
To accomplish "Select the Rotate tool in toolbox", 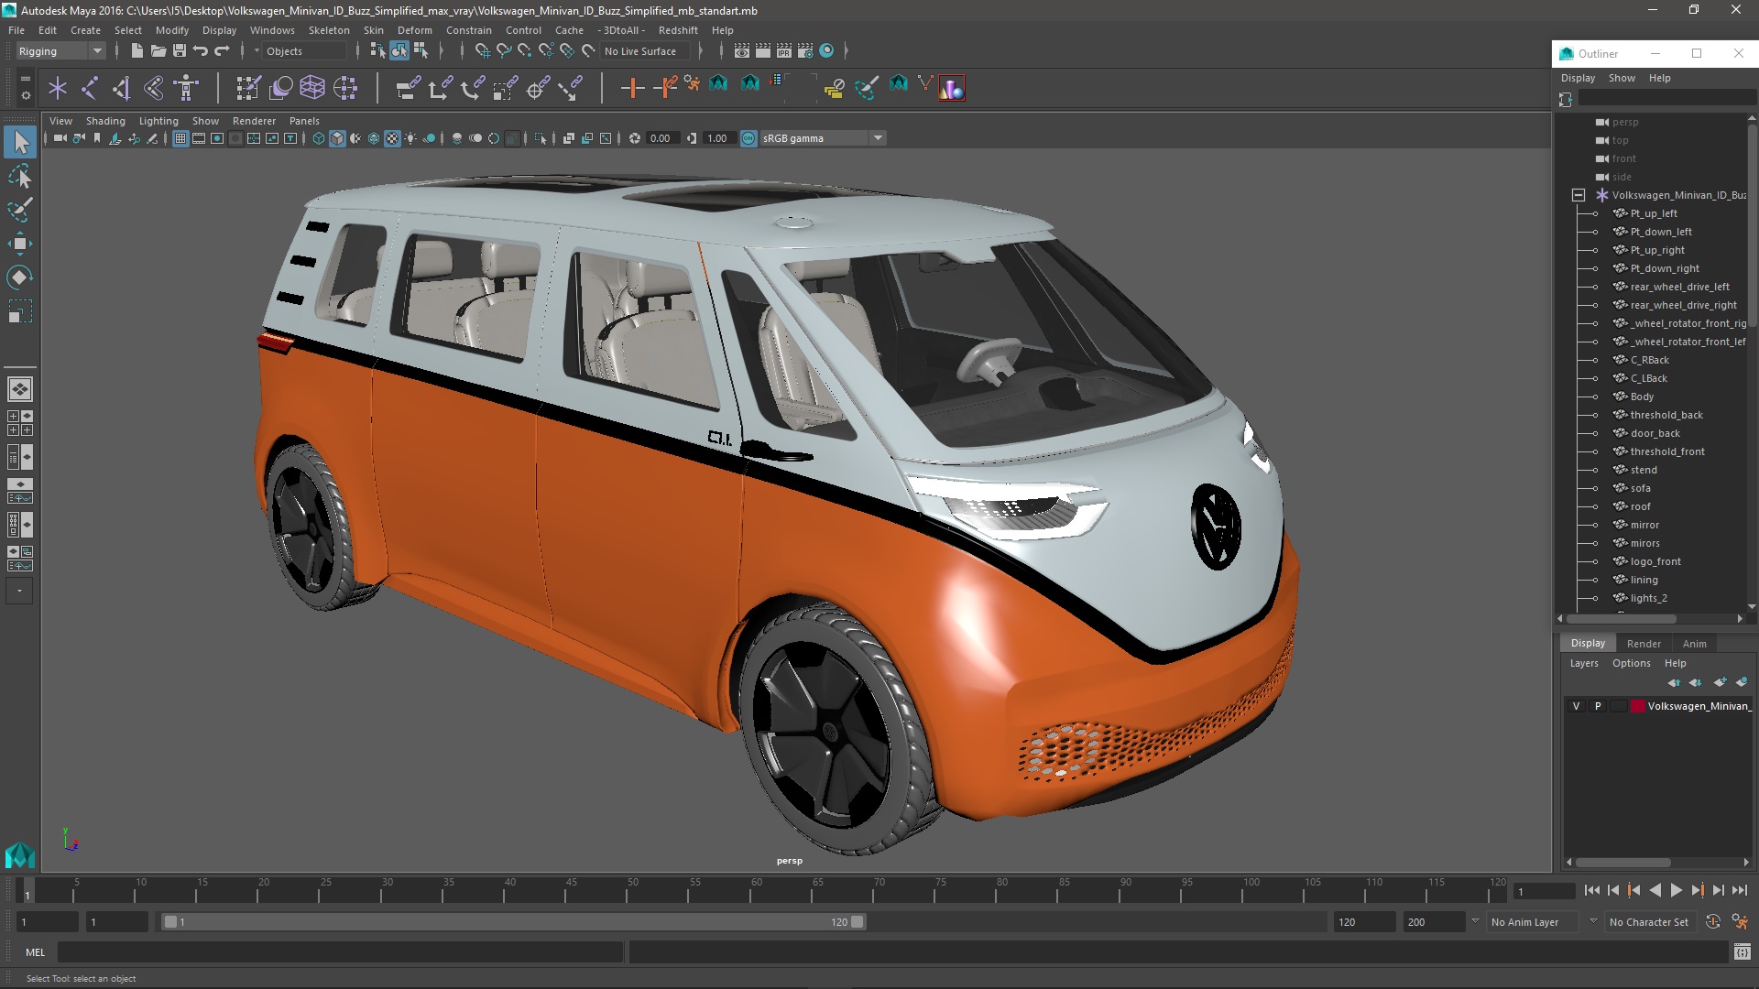I will 20,277.
